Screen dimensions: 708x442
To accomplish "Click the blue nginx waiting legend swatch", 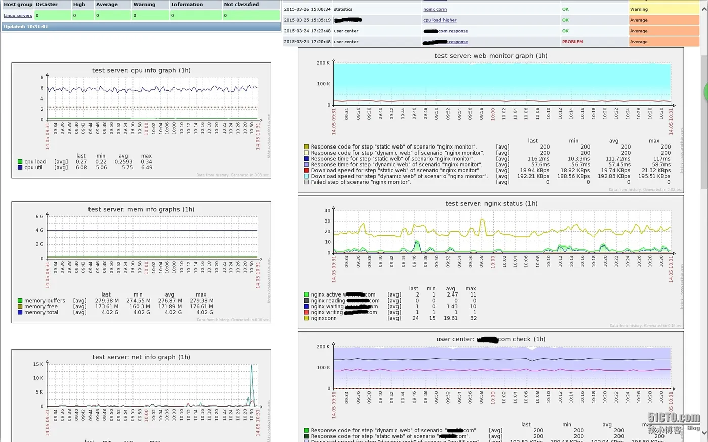I will [306, 307].
